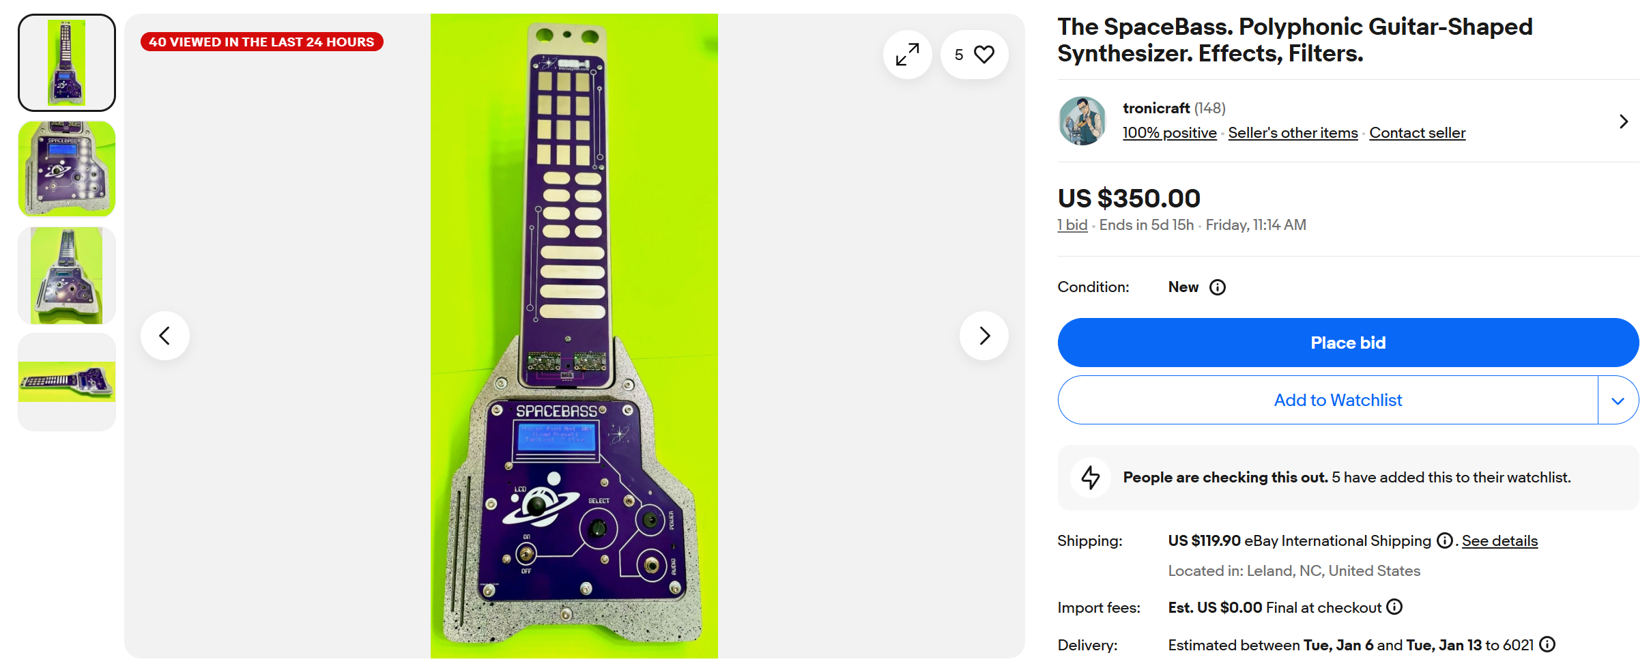Open condition info icon next to New
The height and width of the screenshot is (666, 1651).
point(1218,287)
